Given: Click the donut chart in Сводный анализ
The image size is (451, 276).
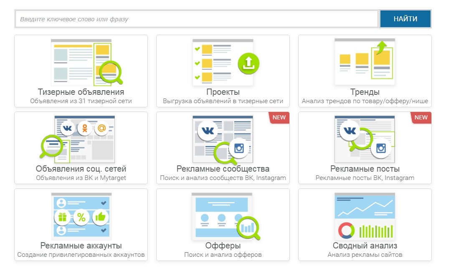Looking at the screenshot, I should pyautogui.click(x=346, y=230).
